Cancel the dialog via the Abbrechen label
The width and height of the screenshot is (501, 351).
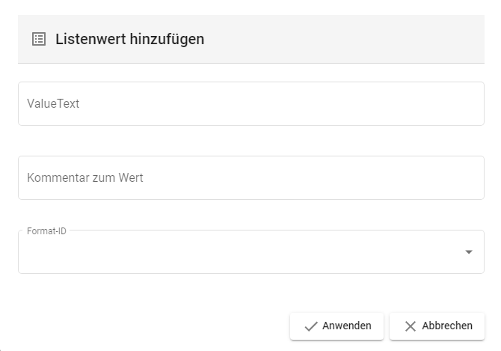point(447,326)
